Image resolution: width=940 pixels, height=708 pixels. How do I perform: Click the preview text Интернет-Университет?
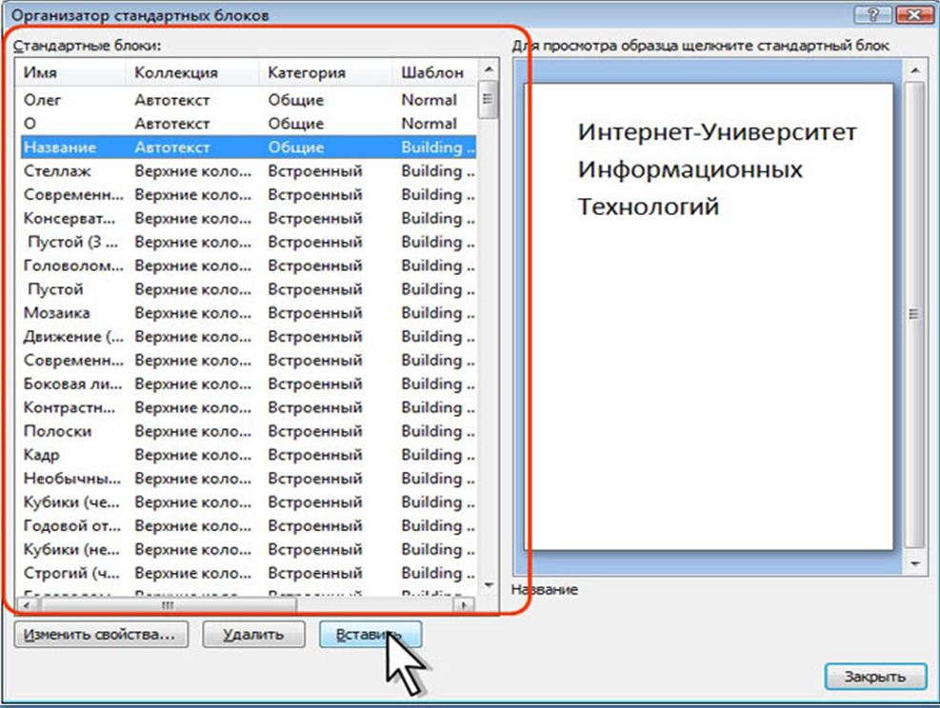[x=717, y=131]
